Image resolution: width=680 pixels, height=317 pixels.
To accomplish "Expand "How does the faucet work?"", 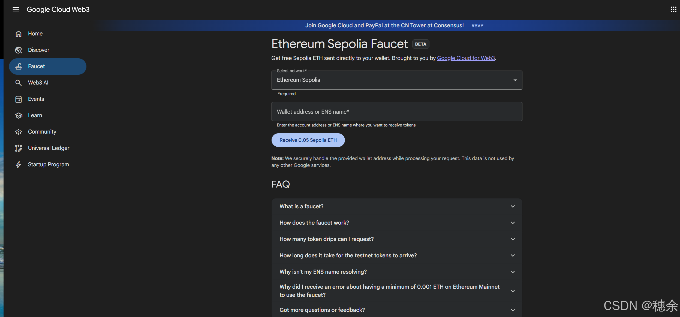I will click(397, 223).
